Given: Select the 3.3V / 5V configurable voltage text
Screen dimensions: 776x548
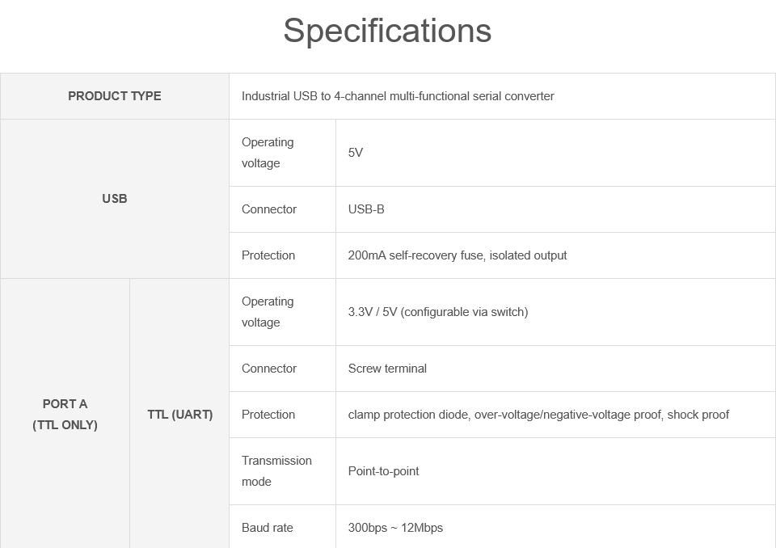Looking at the screenshot, I should [x=438, y=312].
